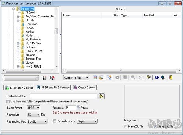This screenshot has height=135, width=183.
Task: Check the Make Zip file option
Action: pyautogui.click(x=126, y=126)
